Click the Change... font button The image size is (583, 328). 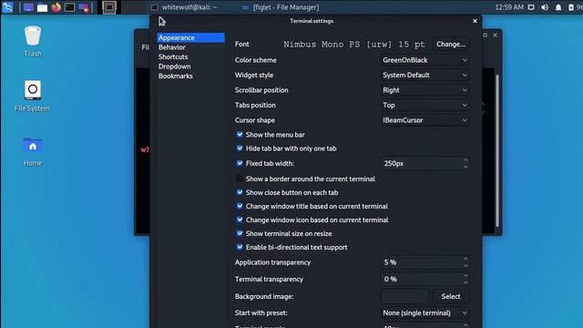click(x=451, y=44)
